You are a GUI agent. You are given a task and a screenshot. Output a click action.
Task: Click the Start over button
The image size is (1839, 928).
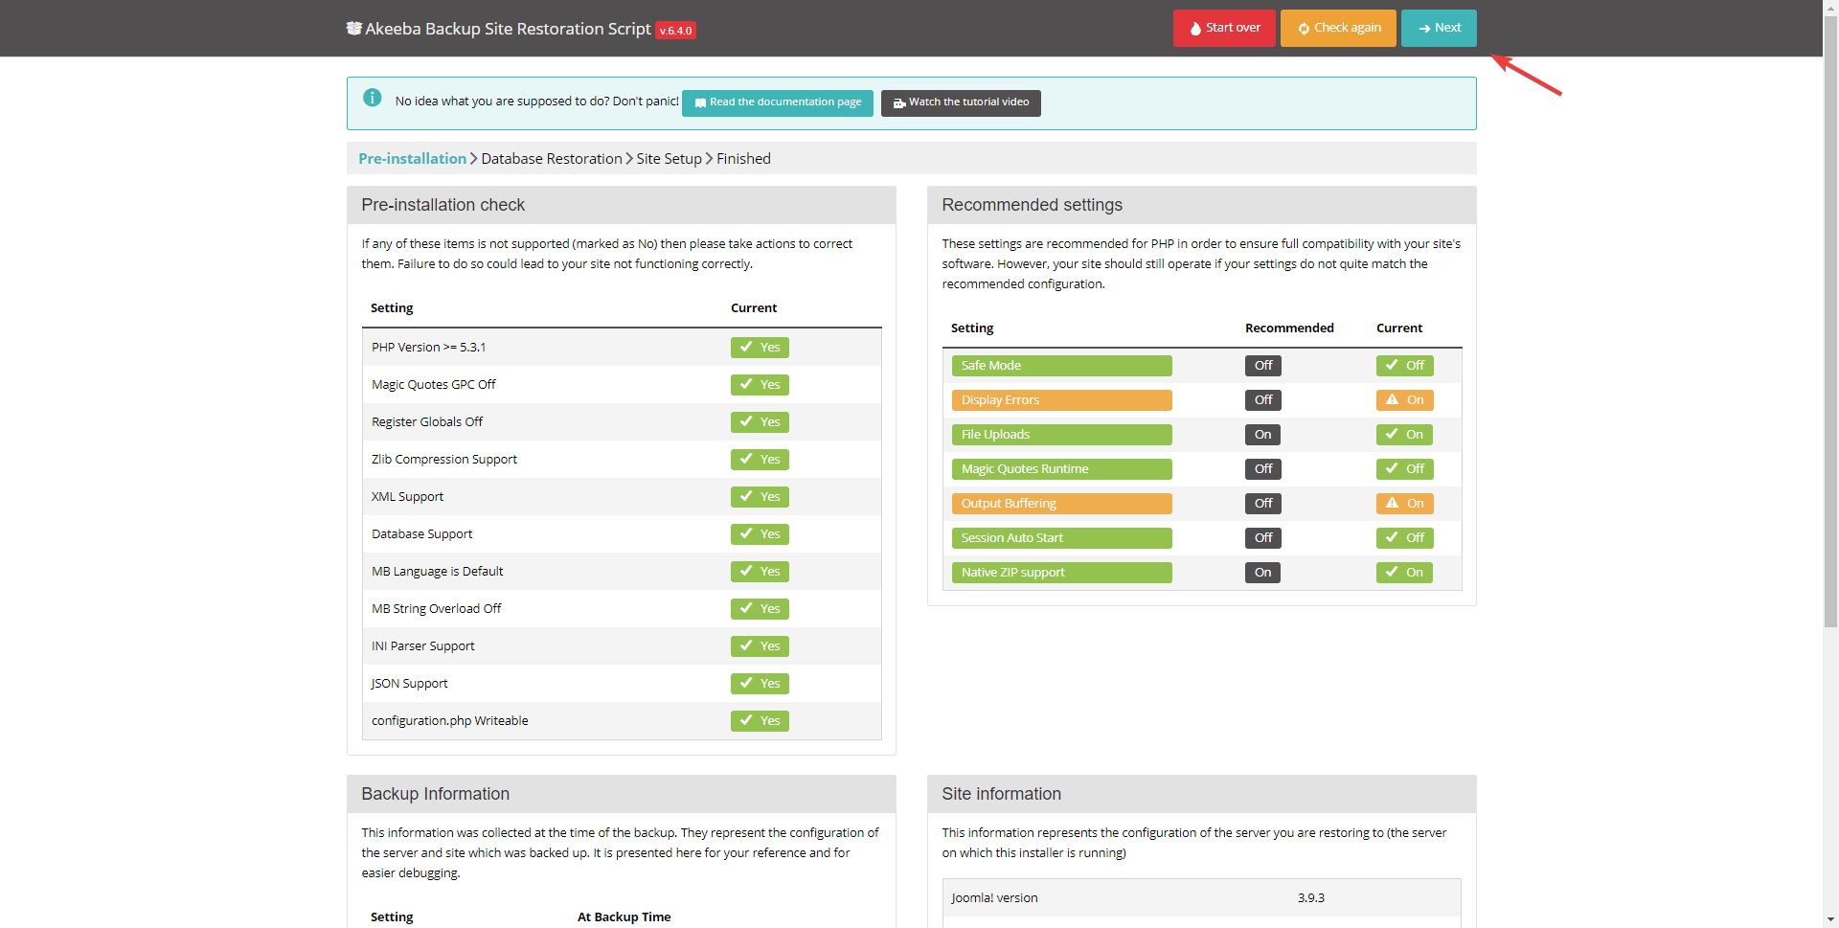pos(1223,29)
